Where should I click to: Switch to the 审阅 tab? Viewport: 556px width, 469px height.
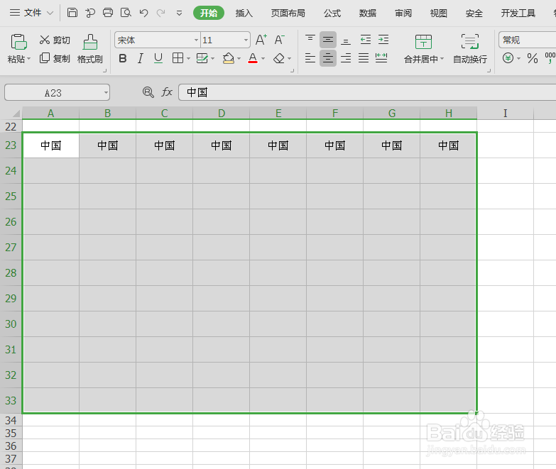point(403,13)
